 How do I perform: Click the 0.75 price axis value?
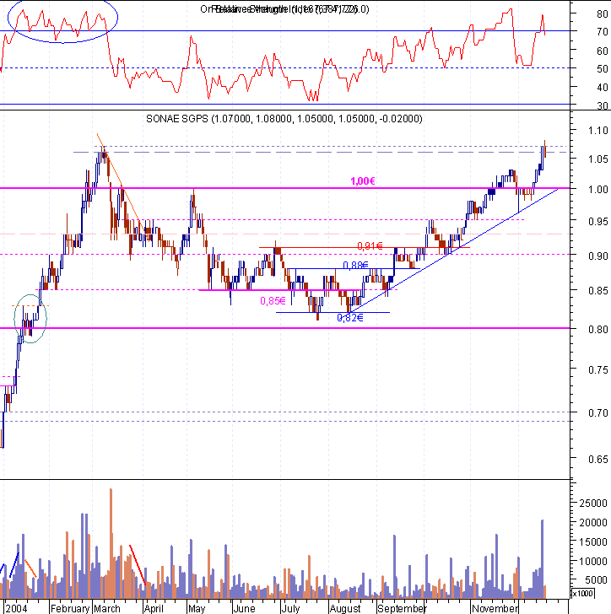click(x=598, y=369)
